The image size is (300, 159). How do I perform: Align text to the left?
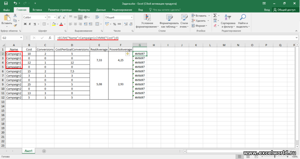pos(70,24)
